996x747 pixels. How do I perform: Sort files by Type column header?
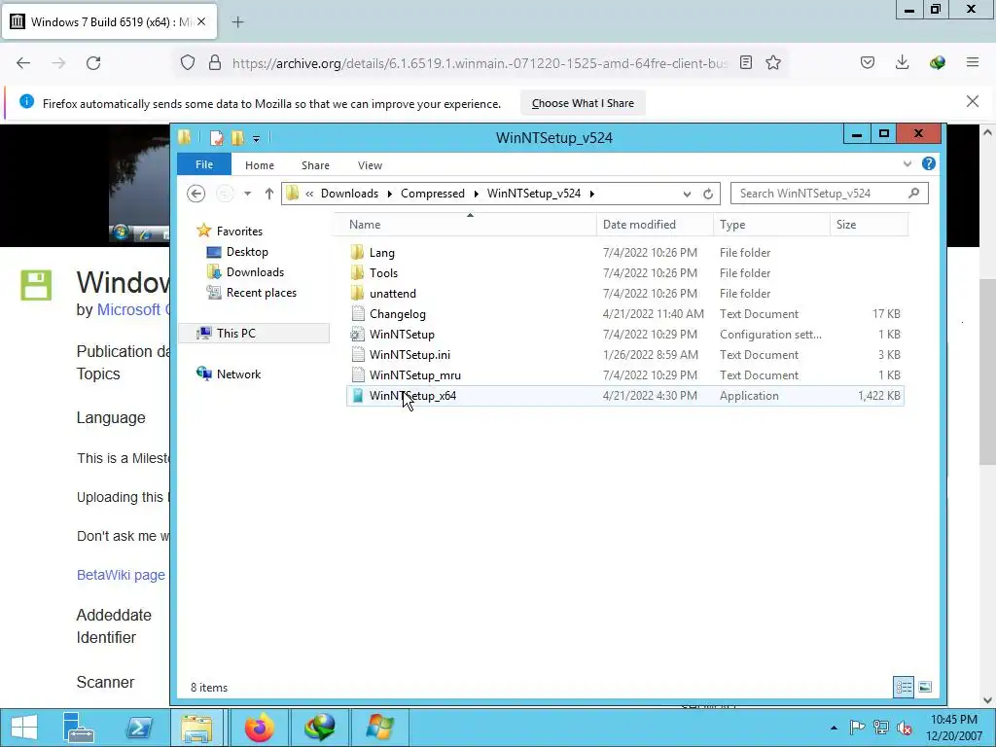click(x=771, y=225)
